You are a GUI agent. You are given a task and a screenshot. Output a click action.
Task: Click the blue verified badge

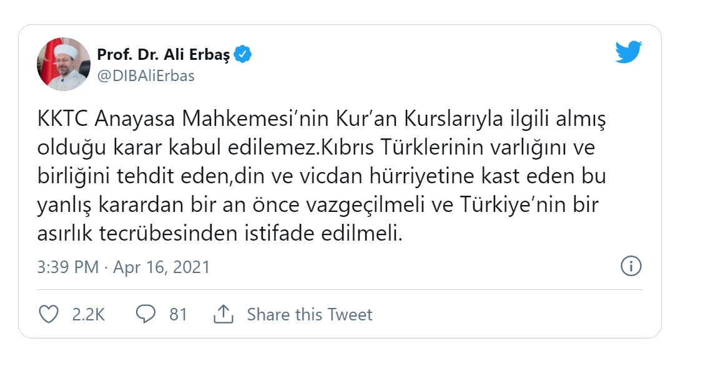[243, 55]
